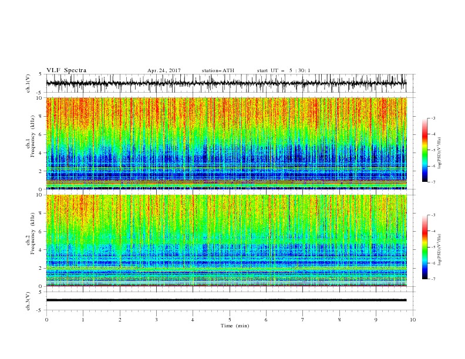Click the ch.2 color bar "log(PSD)(V²/Hz)" label
Screen dimensions: 465x359
pos(440,250)
